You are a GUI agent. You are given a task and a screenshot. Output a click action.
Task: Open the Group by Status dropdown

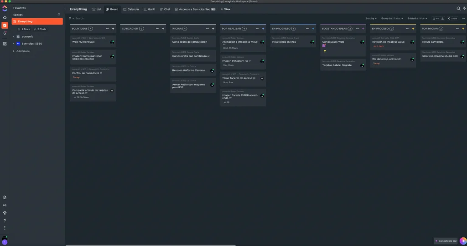click(392, 19)
